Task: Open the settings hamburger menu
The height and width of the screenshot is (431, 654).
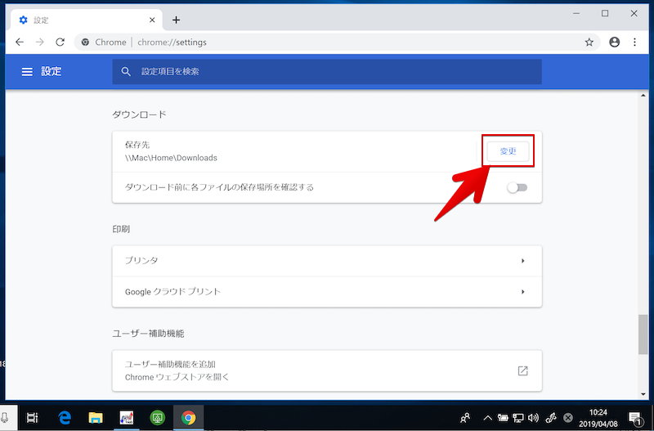Action: click(27, 72)
